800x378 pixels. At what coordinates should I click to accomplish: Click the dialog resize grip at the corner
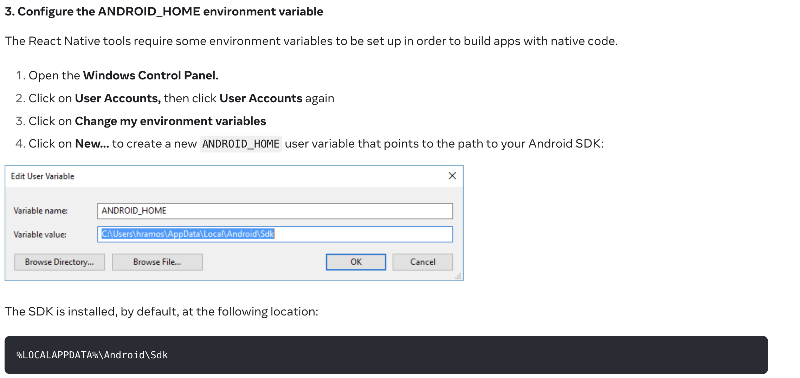pos(458,276)
